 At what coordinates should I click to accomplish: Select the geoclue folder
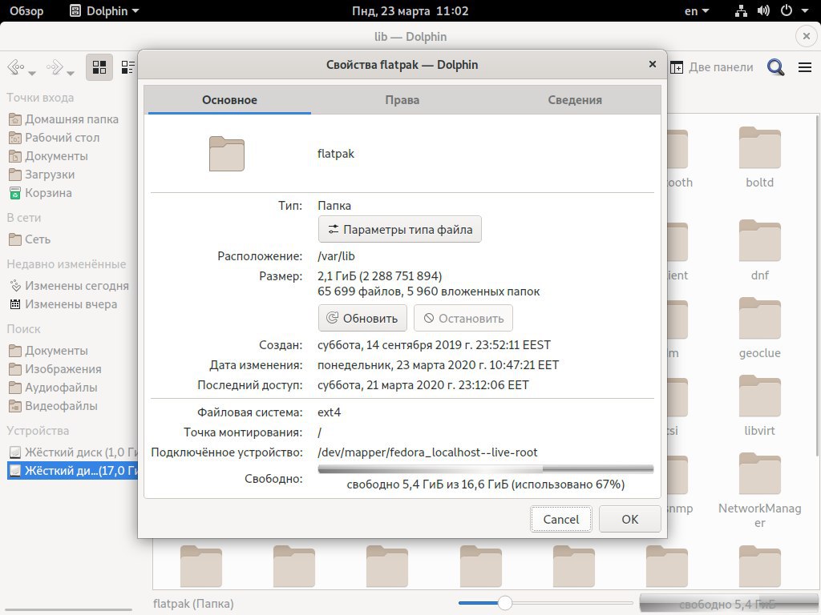pyautogui.click(x=760, y=328)
